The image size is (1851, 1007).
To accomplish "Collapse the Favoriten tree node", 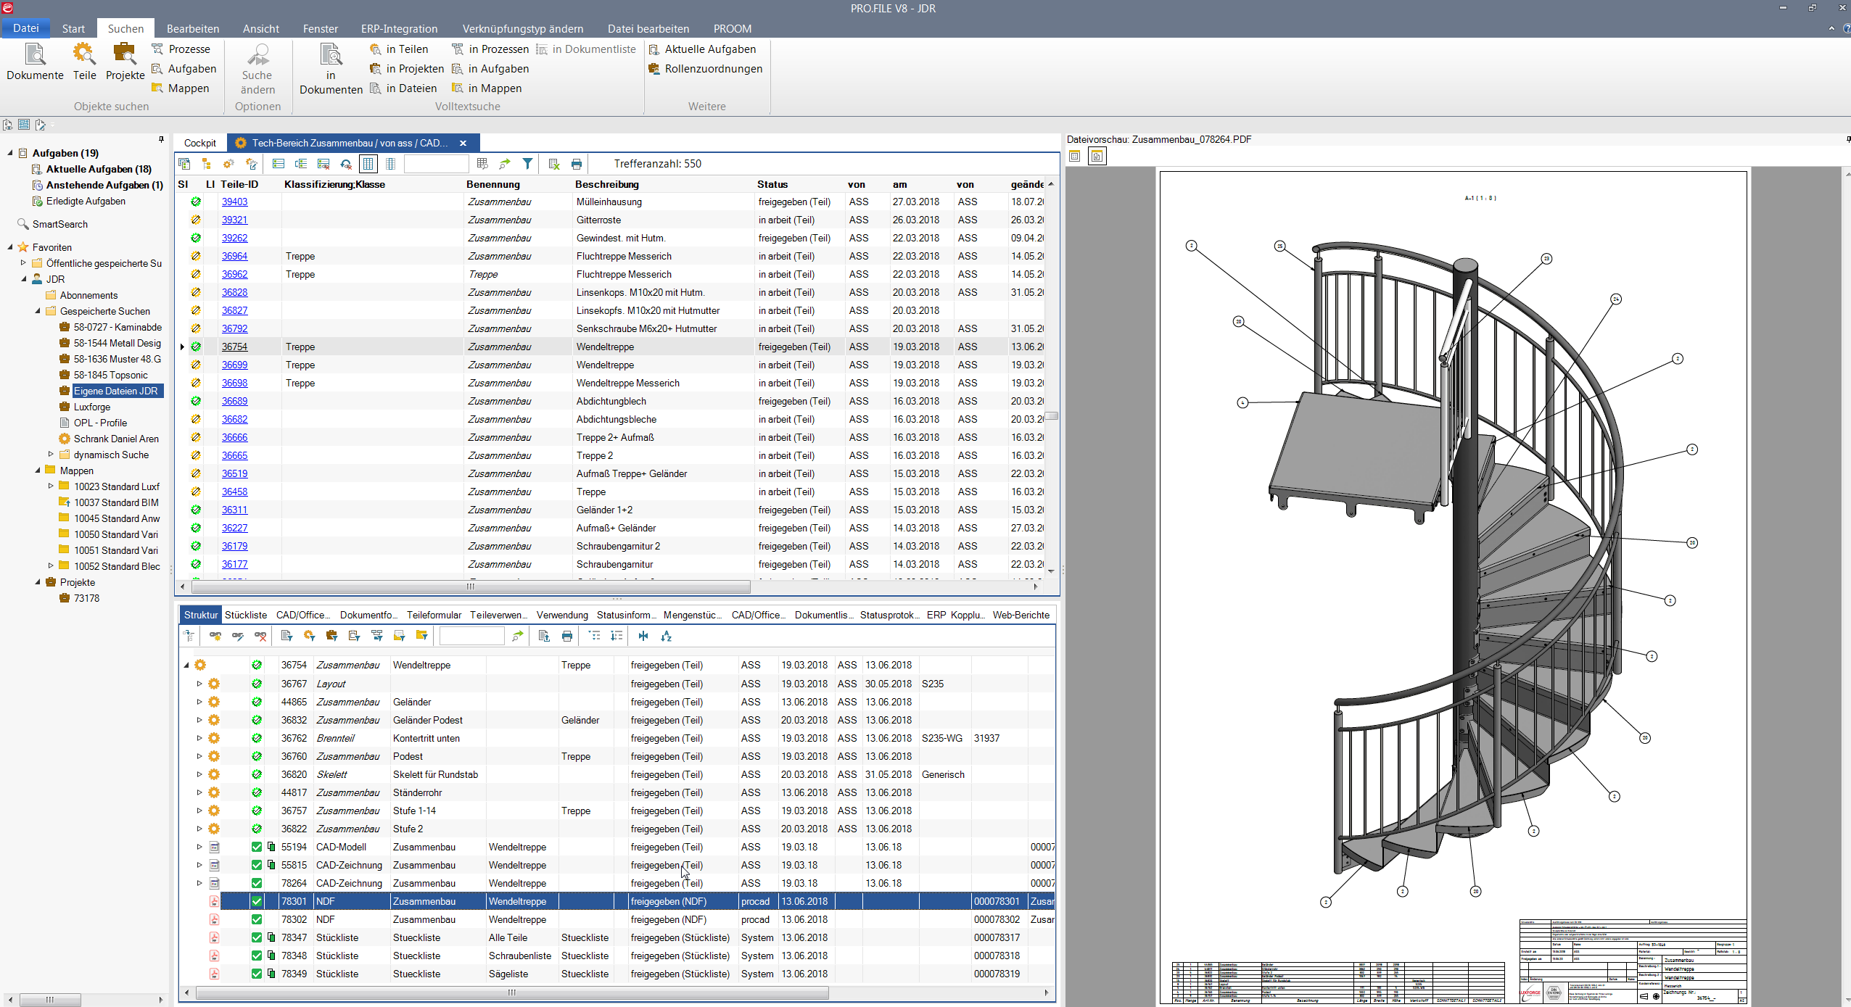I will pyautogui.click(x=10, y=247).
